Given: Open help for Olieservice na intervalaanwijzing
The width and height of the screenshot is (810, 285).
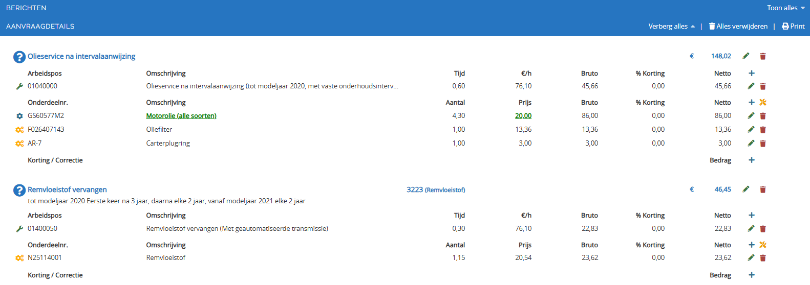Looking at the screenshot, I should [x=19, y=57].
